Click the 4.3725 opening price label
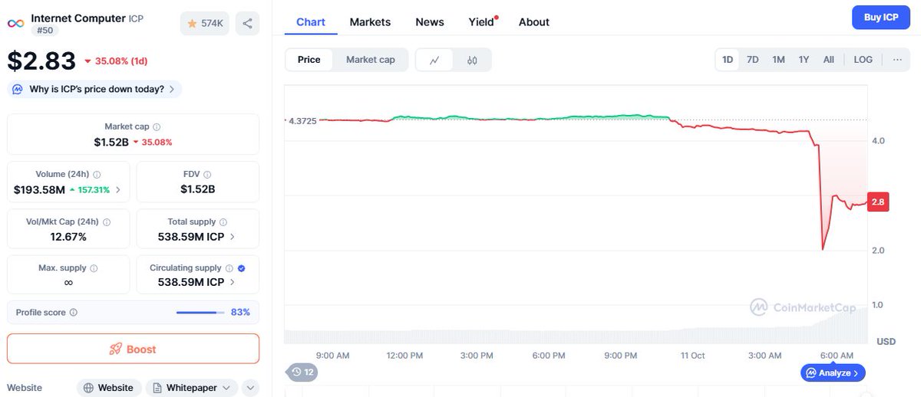This screenshot has width=921, height=397. tap(302, 121)
